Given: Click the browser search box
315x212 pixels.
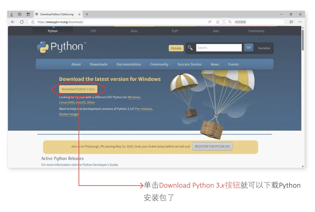Looking at the screenshot, I should 255,22.
